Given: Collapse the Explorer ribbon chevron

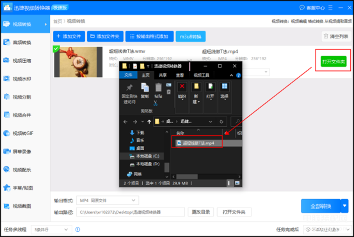Looking at the screenshot, I should click(231, 76).
